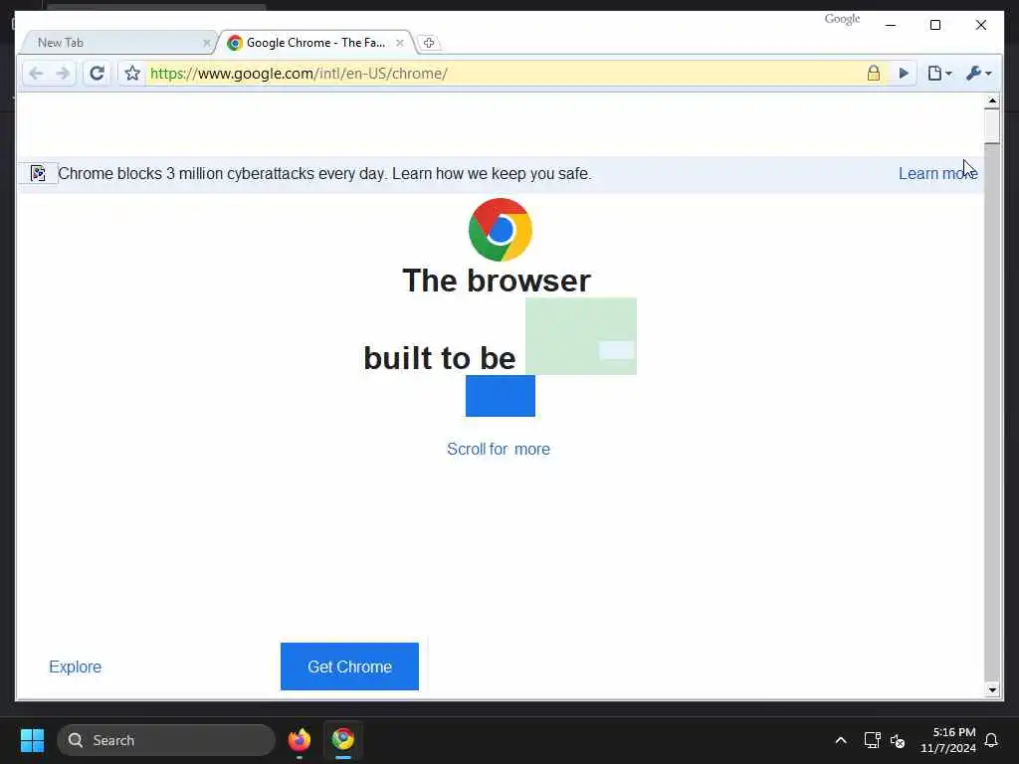Click the blue rectangle below built to be
The height and width of the screenshot is (764, 1019).
click(x=501, y=396)
